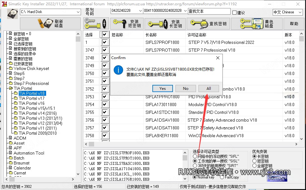Select the 已安装密钥 tree item
The width and height of the screenshot is (306, 190).
click(23, 63)
